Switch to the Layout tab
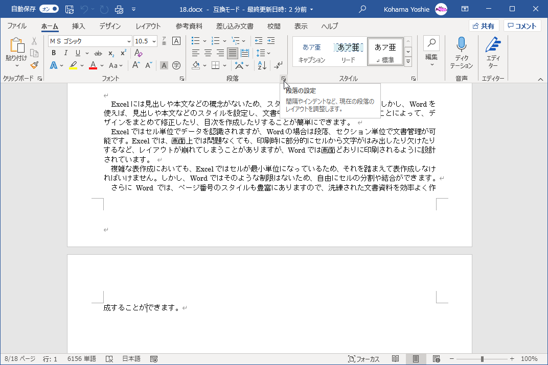 (148, 26)
